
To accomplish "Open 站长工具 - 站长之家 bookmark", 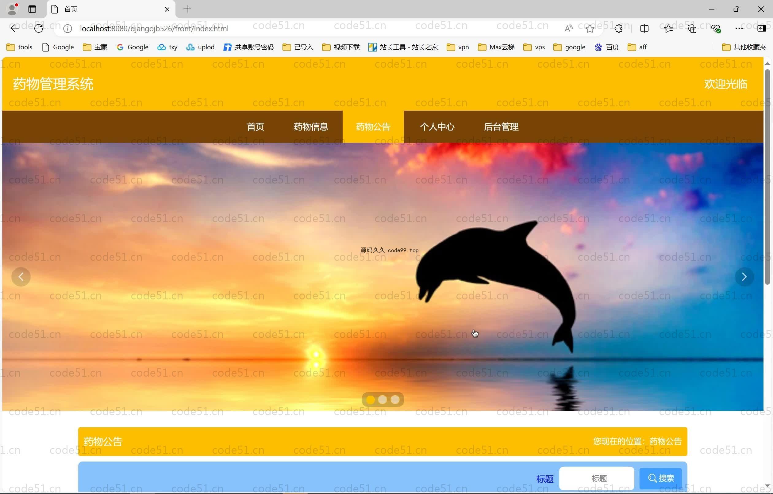I will 403,47.
